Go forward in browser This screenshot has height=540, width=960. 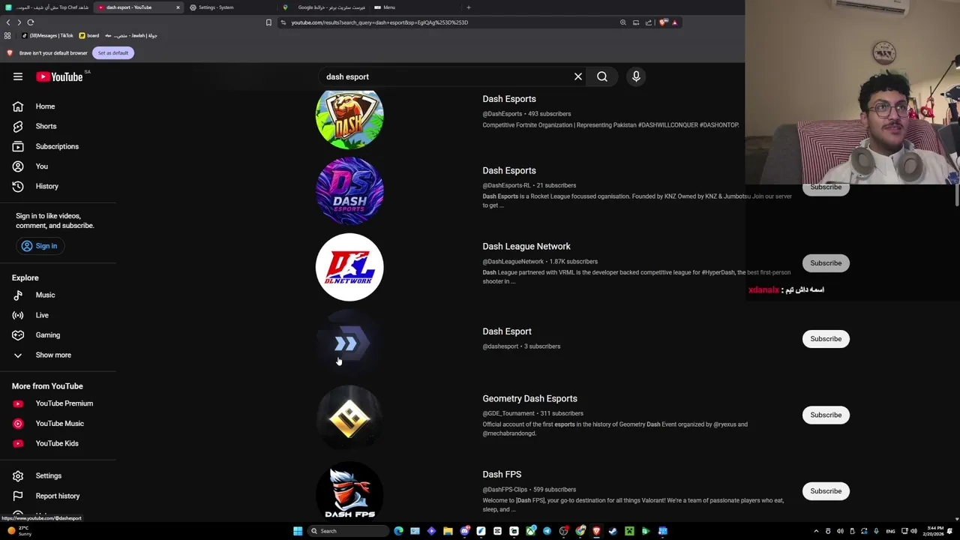[x=19, y=22]
